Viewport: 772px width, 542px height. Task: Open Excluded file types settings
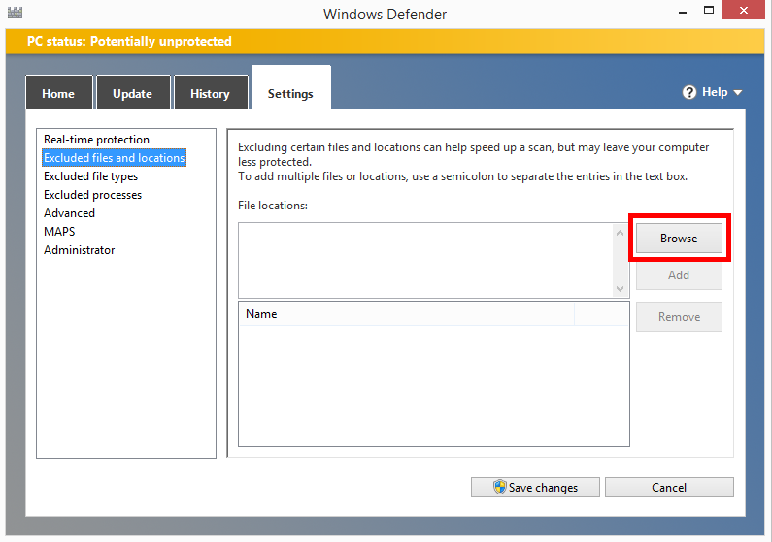pos(91,176)
